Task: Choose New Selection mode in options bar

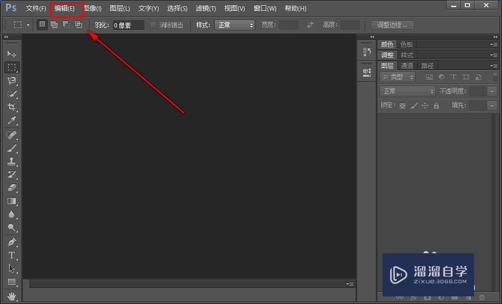Action: [x=42, y=24]
